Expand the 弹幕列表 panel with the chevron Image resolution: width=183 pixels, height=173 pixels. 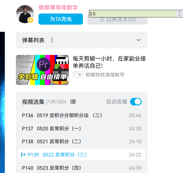(x=139, y=40)
